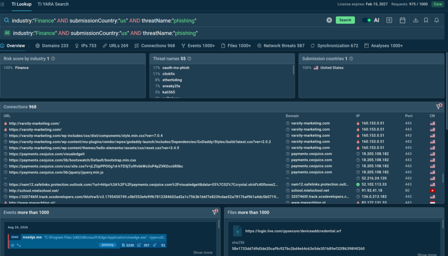Click the IP 136.0.213.183
The height and width of the screenshot is (256, 448).
(x=374, y=197)
